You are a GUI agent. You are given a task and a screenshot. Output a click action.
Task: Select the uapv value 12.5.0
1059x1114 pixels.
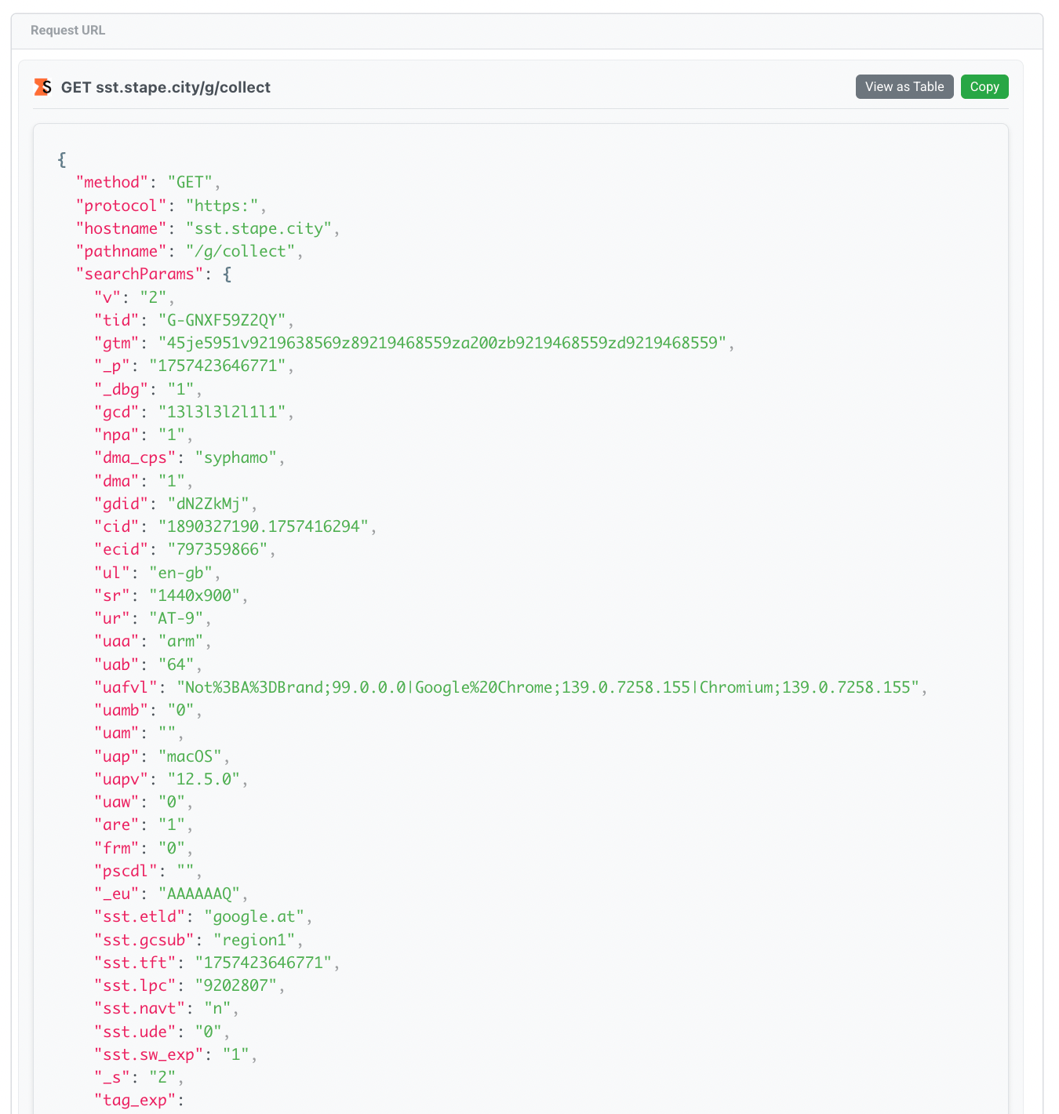[204, 779]
